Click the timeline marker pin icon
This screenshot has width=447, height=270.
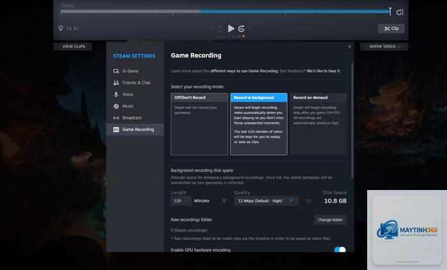(x=61, y=28)
